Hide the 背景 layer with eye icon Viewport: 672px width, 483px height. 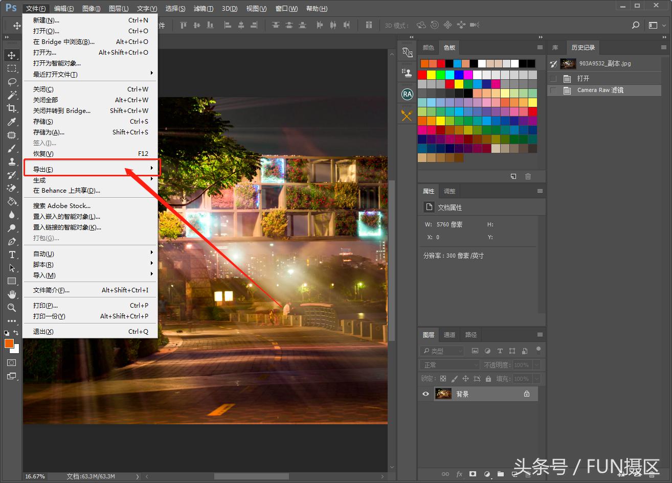[x=425, y=394]
